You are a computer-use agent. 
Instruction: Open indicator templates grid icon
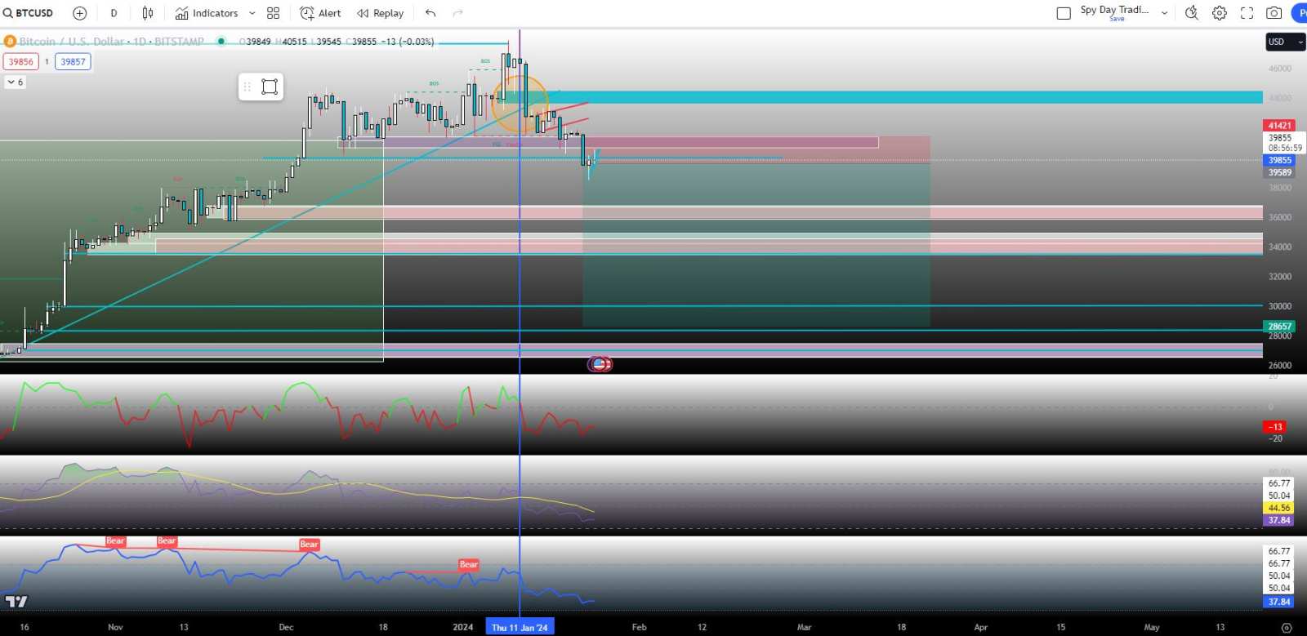[273, 13]
